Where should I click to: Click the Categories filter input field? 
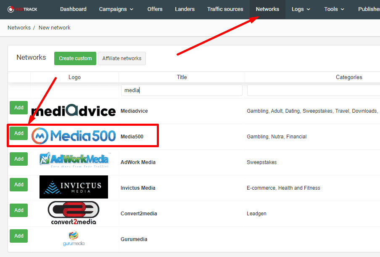click(314, 90)
